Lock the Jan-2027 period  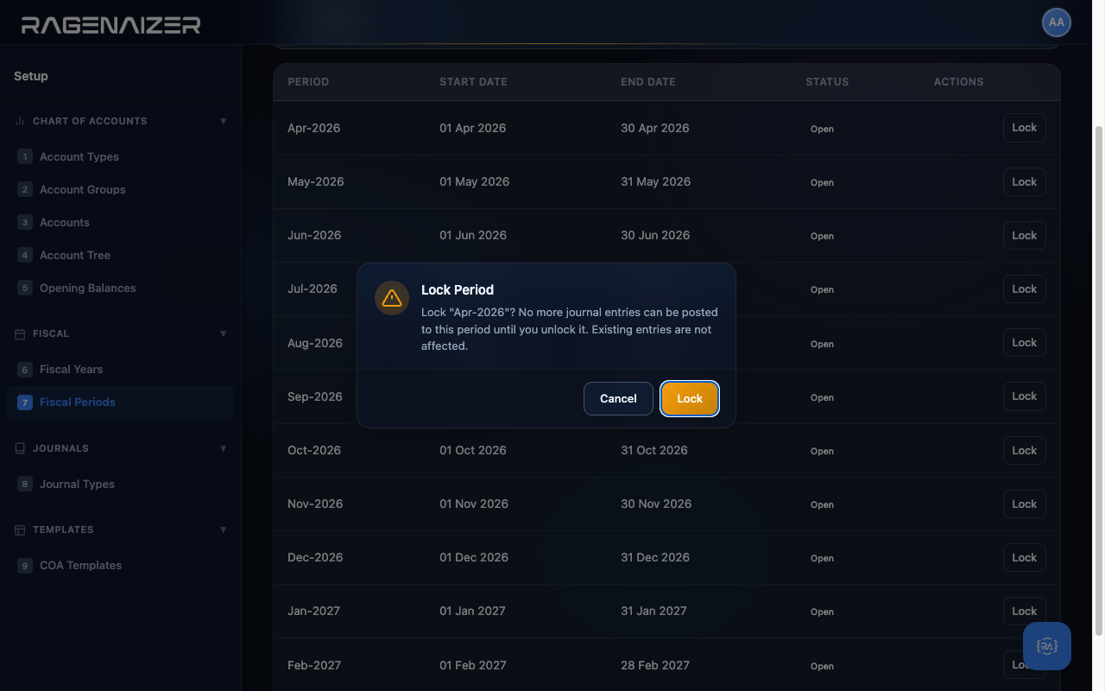click(x=1024, y=611)
